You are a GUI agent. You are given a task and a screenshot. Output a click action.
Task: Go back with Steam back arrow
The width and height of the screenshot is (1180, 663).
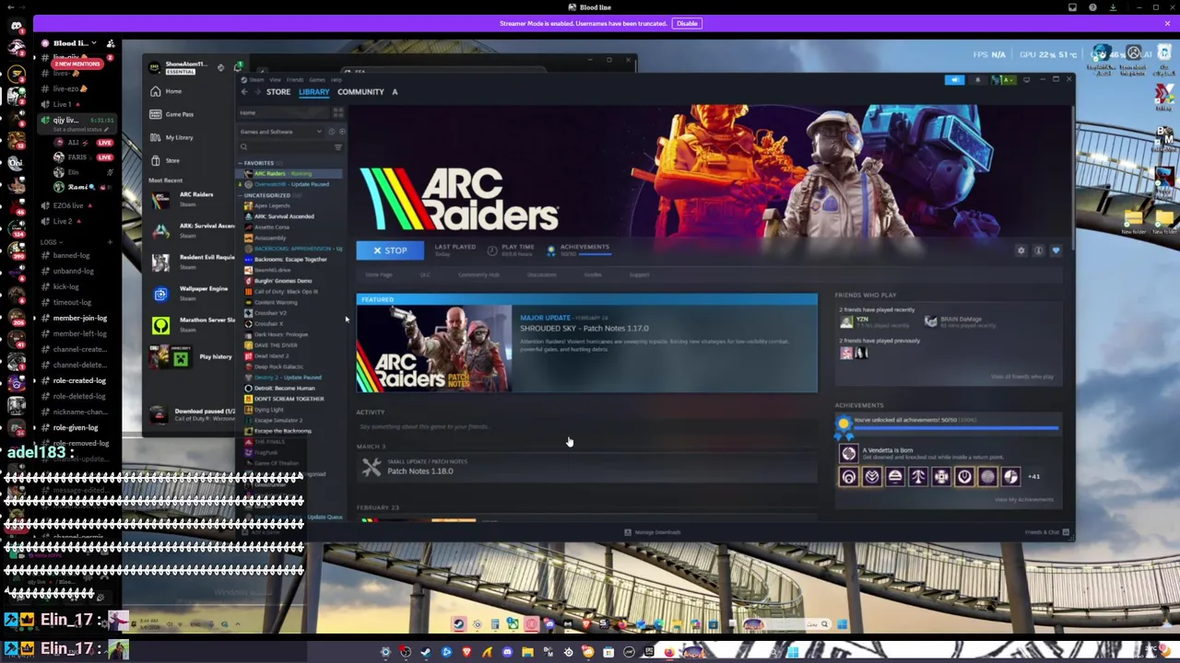pyautogui.click(x=244, y=92)
